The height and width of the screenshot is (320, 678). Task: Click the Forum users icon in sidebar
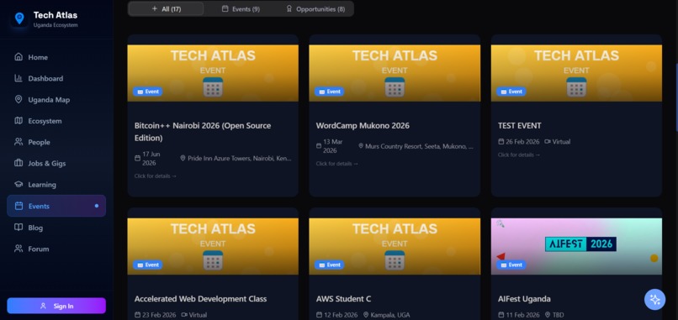pos(19,249)
